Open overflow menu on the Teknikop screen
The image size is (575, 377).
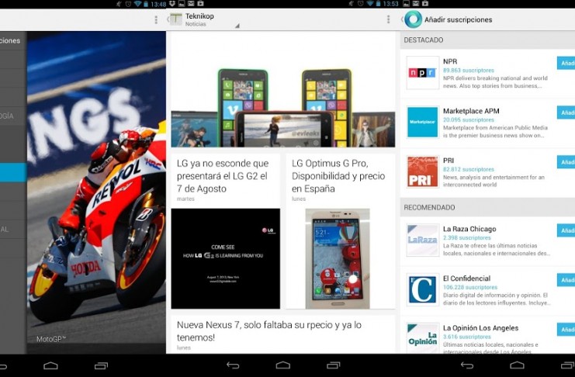click(x=388, y=19)
